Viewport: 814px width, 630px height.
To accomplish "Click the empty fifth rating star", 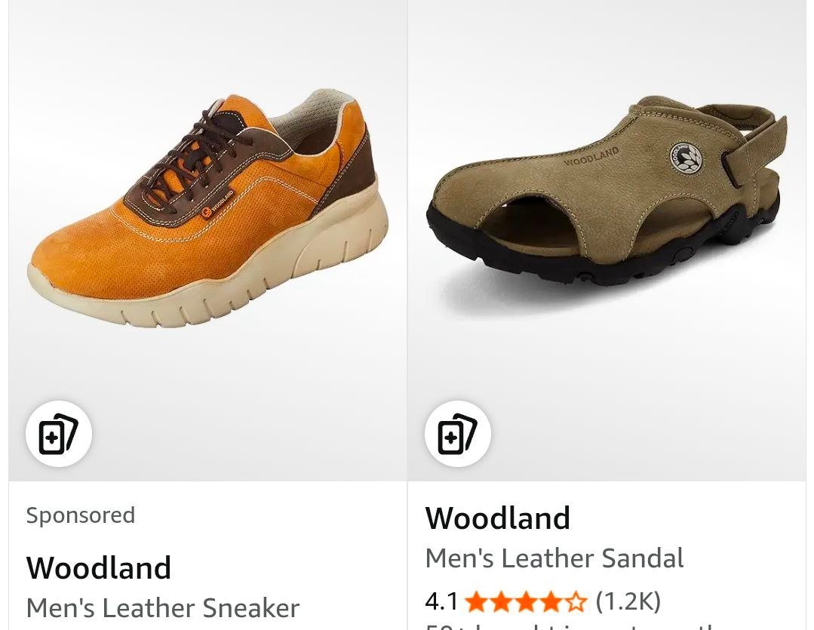I will pyautogui.click(x=576, y=602).
